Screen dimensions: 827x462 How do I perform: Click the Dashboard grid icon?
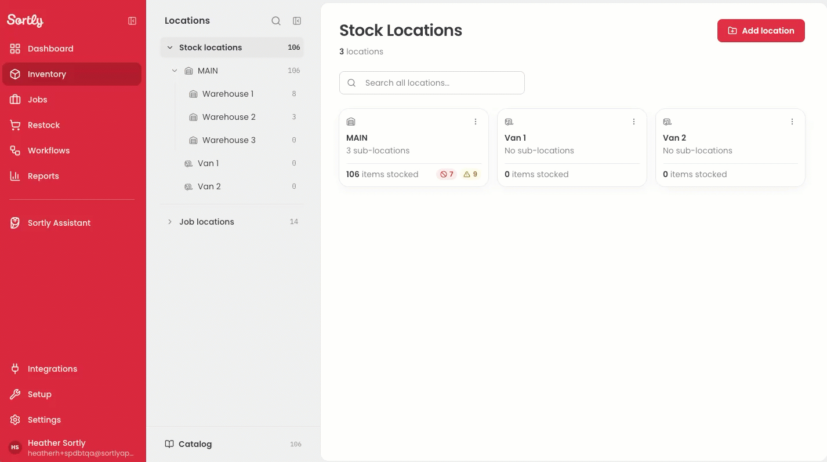click(15, 49)
